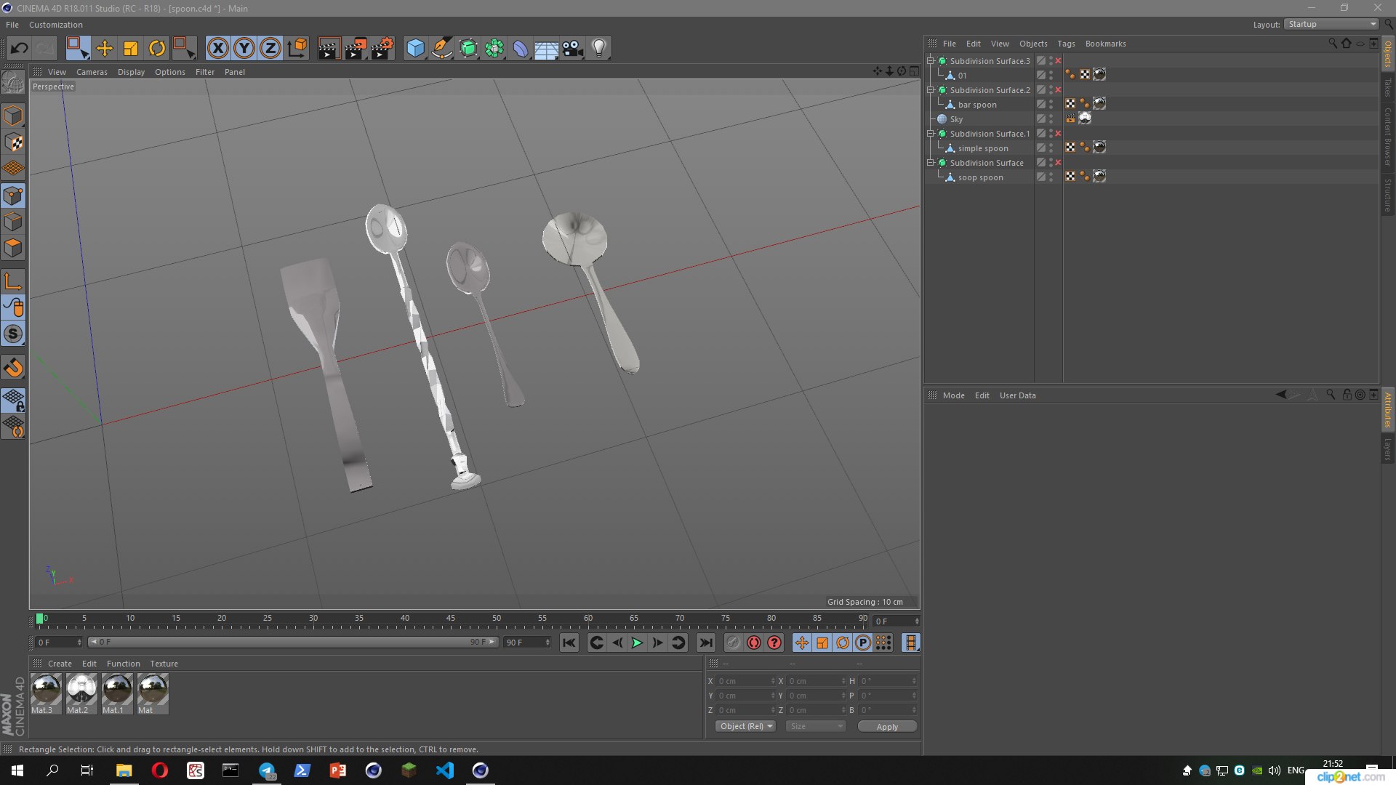Viewport: 1396px width, 785px height.
Task: Open the Size dropdown in coordinates
Action: [816, 726]
